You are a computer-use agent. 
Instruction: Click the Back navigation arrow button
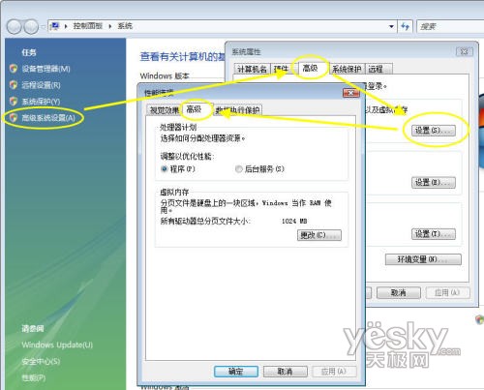(x=15, y=26)
